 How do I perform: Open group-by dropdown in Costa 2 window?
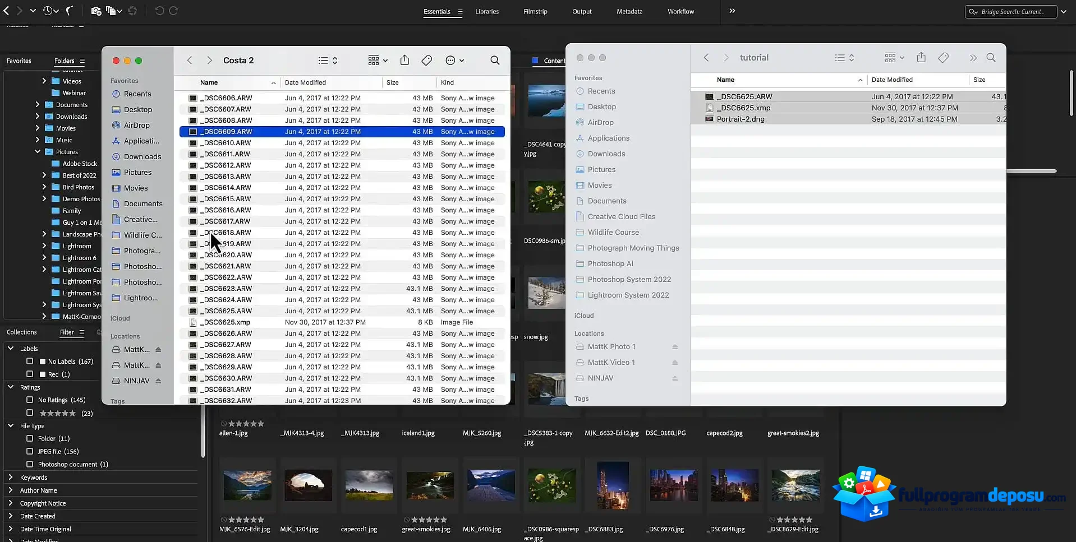[378, 60]
